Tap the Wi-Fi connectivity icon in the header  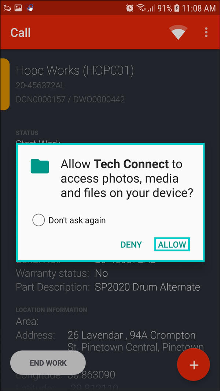178,32
